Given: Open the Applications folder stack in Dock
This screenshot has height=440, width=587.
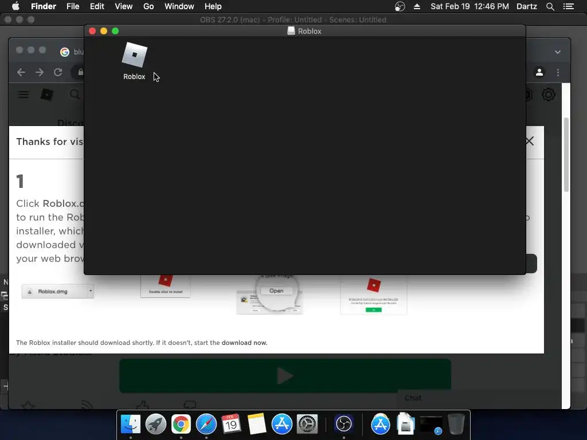Looking at the screenshot, I should [381, 424].
